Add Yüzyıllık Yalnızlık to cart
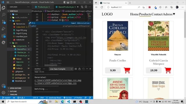This screenshot has width=186, height=104. tap(168, 70)
